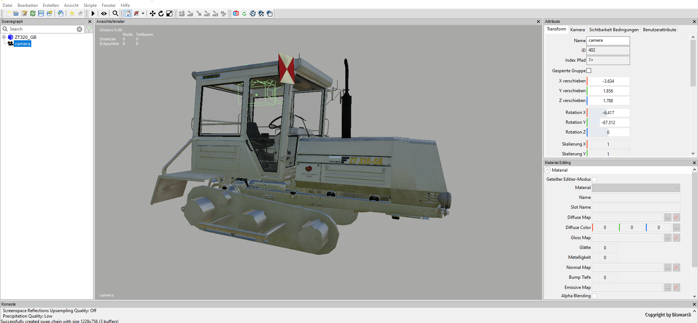Viewport: 698px width, 323px height.
Task: Select the circular-arrow rotate tool
Action: coord(161,13)
